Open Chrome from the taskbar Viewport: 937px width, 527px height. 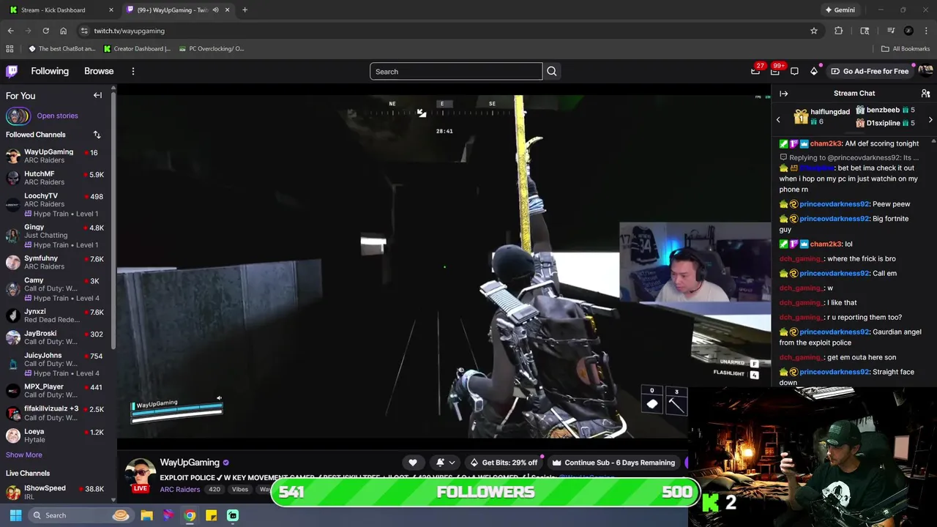point(190,515)
